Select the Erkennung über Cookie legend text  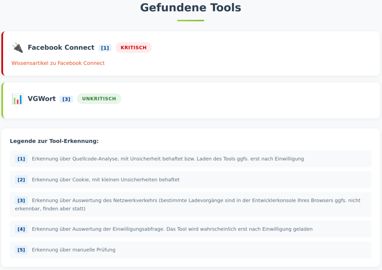106,180
